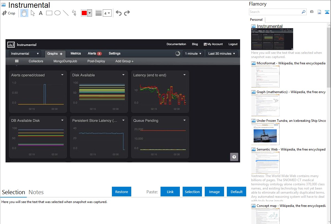Open the Semantic Web snapshot thumbnail
Screen dimensions: 331x224
pyautogui.click(x=265, y=162)
